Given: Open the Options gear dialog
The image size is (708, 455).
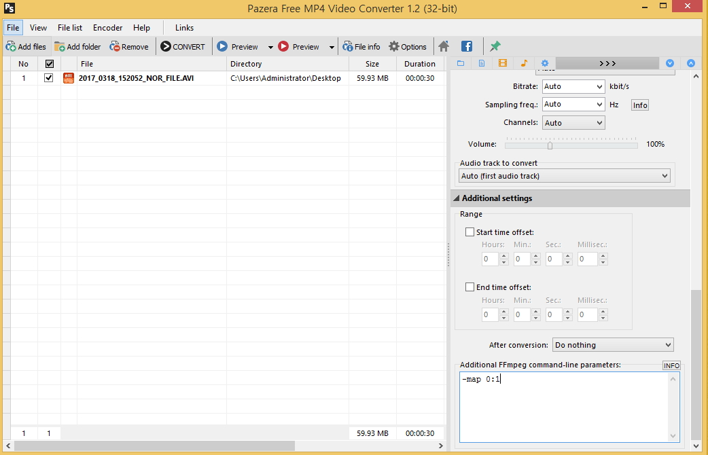Looking at the screenshot, I should 408,47.
